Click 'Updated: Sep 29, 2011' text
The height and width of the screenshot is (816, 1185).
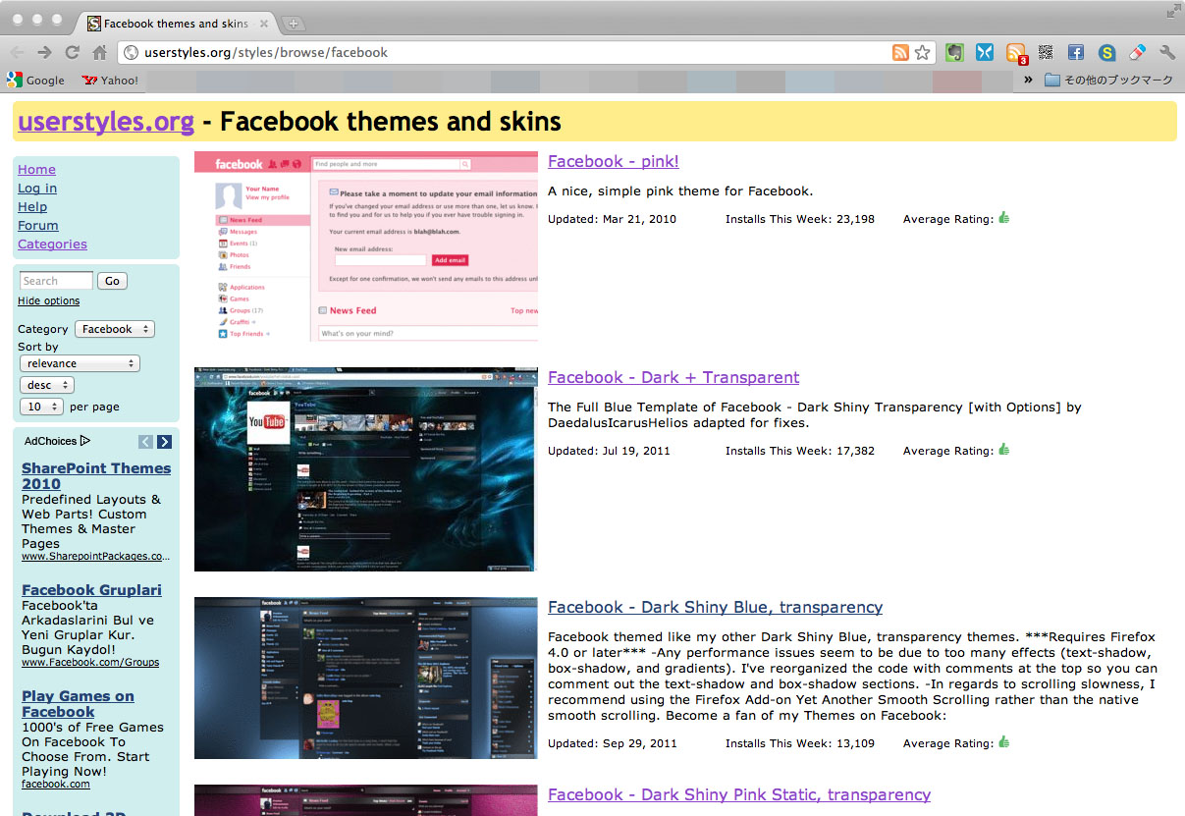(x=612, y=743)
